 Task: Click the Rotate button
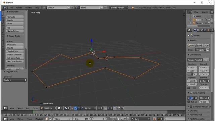point(15,20)
